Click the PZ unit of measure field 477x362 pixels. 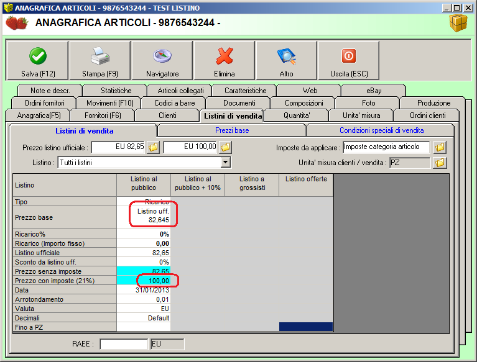point(410,163)
